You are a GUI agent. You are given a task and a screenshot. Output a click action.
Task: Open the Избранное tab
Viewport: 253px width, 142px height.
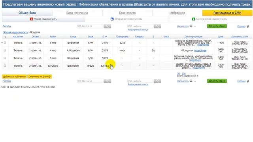(x=177, y=13)
